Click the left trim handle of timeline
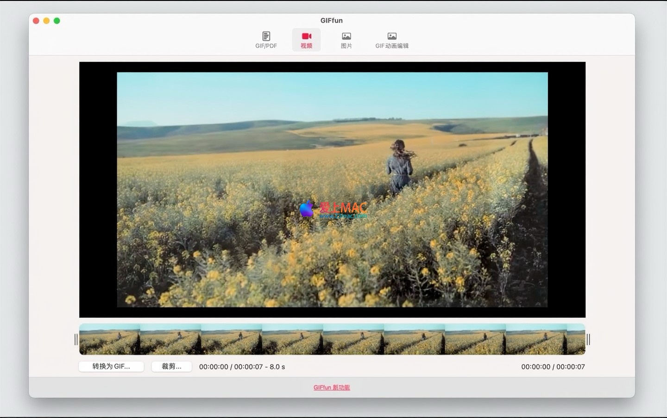Image resolution: width=667 pixels, height=418 pixels. click(76, 339)
